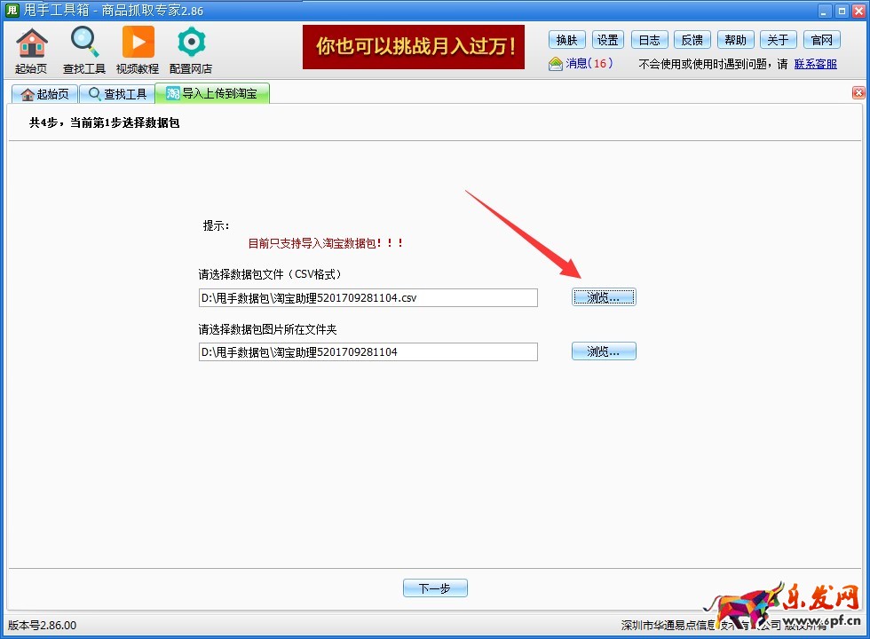Click the 联系客服 customer service link
870x639 pixels.
815,64
